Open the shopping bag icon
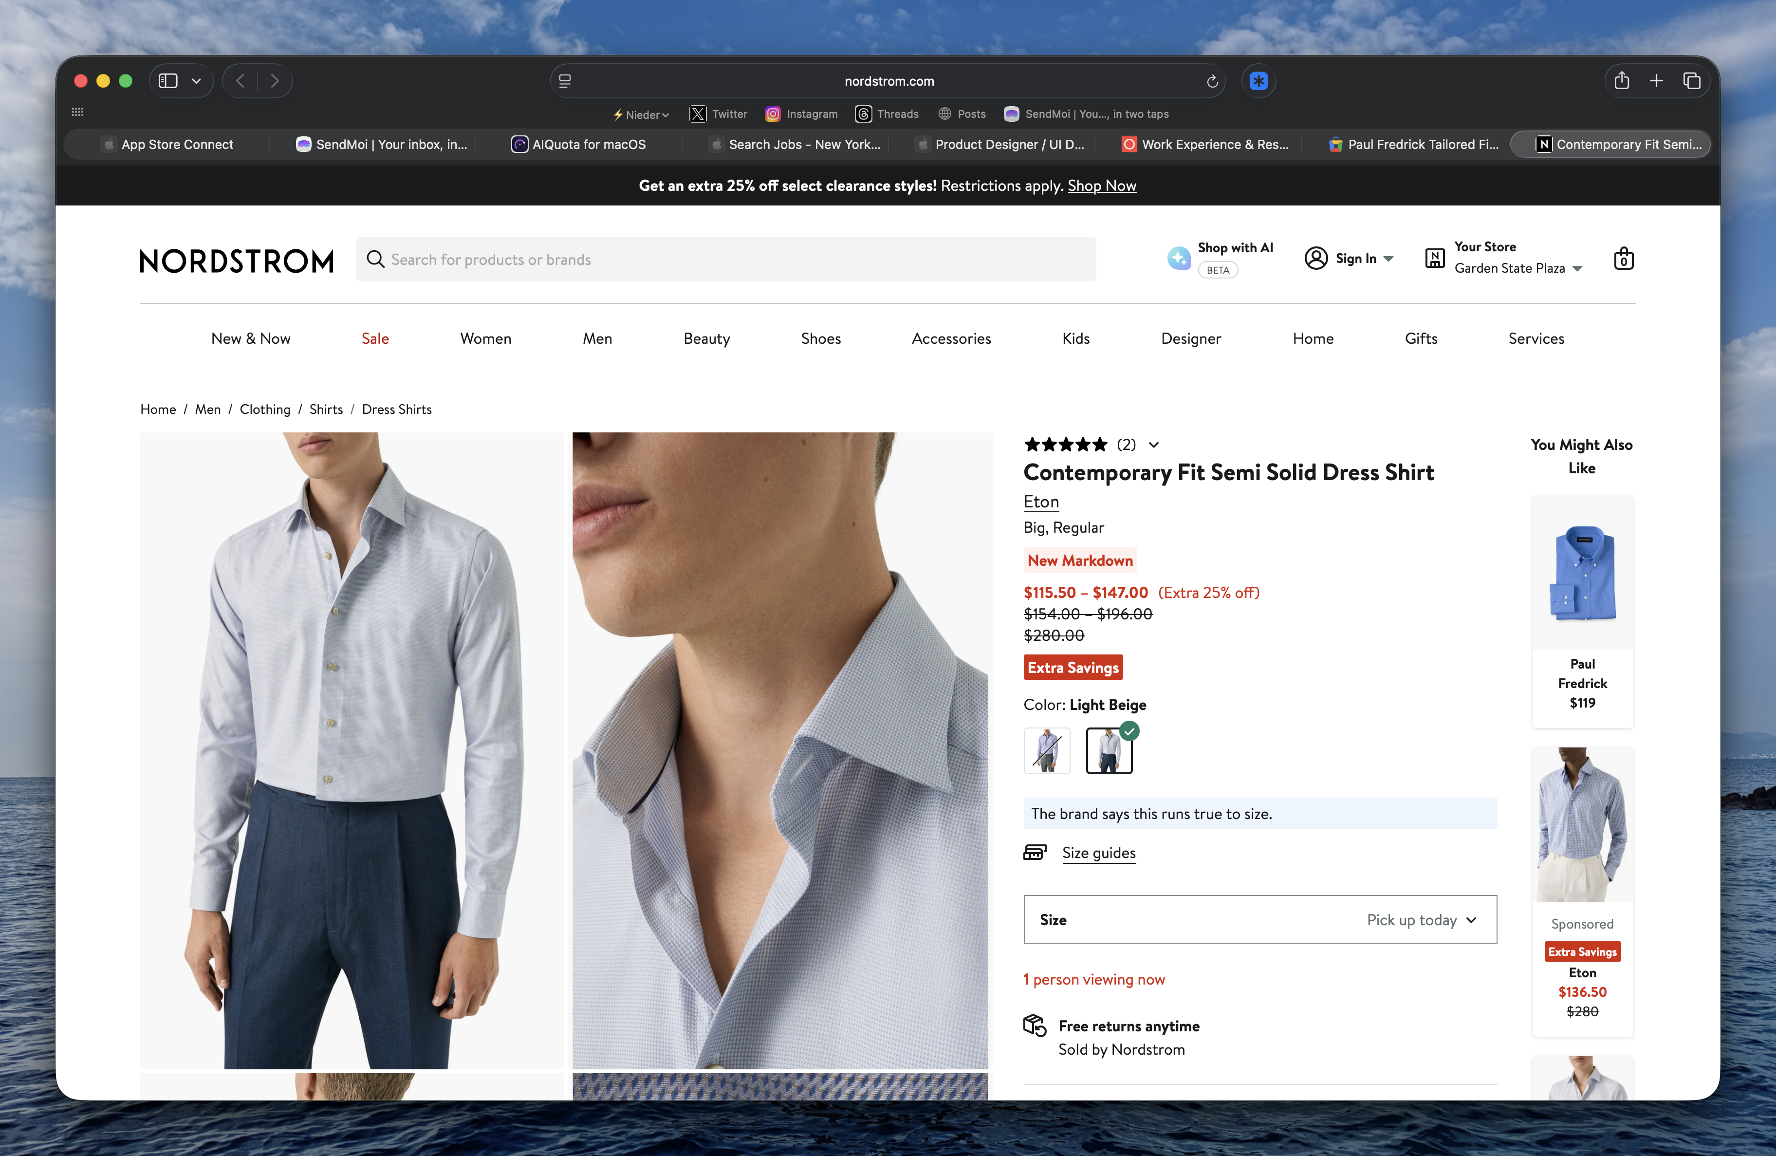This screenshot has height=1156, width=1776. click(x=1624, y=258)
